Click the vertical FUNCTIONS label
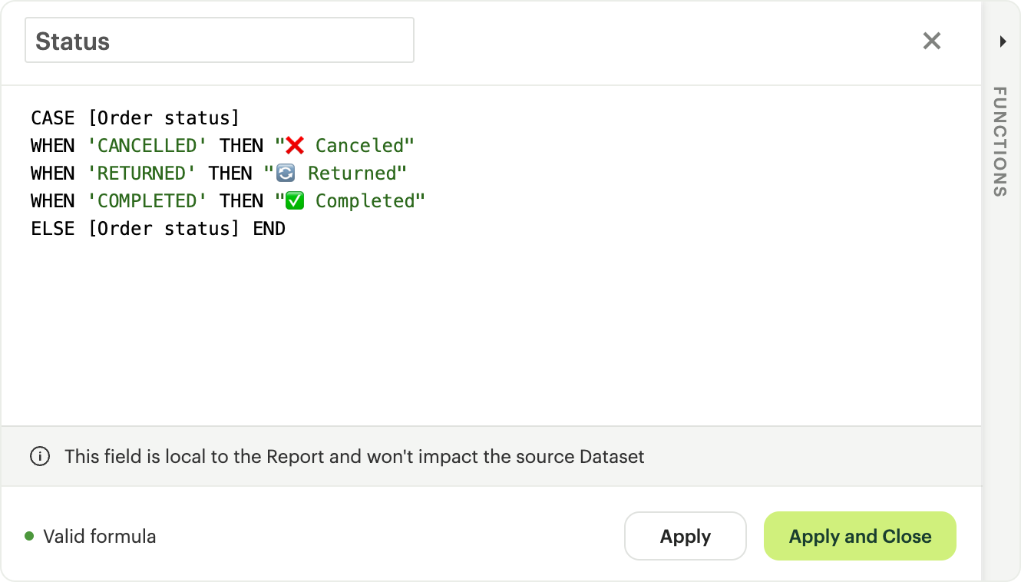Viewport: 1021px width, 582px height. pyautogui.click(x=1000, y=141)
